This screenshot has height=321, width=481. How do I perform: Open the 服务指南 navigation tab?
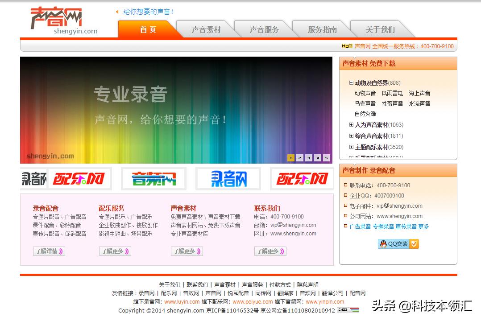tap(322, 29)
